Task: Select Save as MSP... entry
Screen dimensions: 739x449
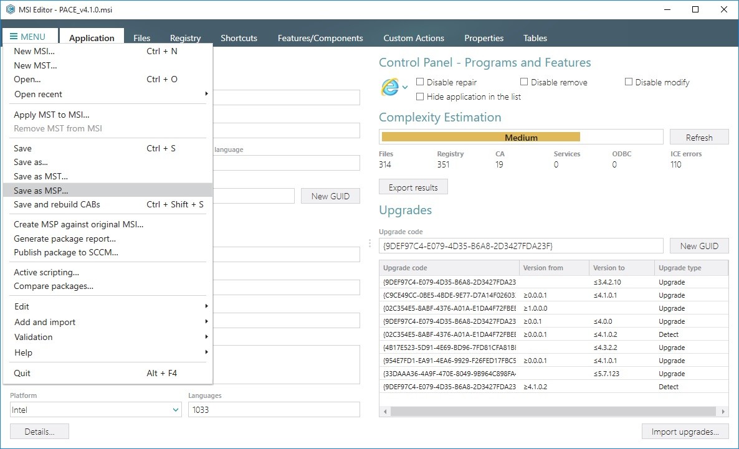Action: point(107,191)
